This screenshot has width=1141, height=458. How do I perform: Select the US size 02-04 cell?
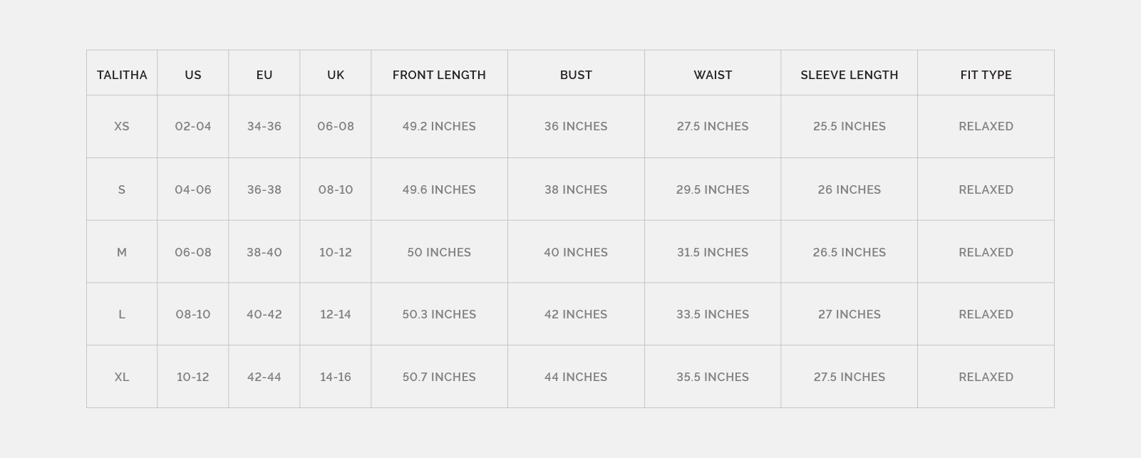click(193, 126)
